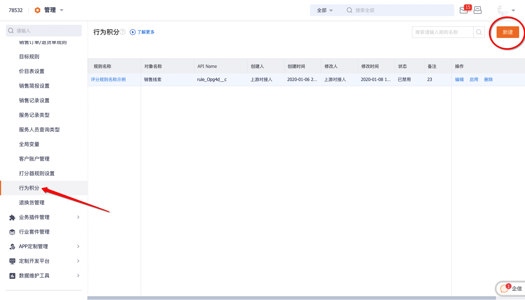Image resolution: width=525 pixels, height=300 pixels.
Task: Focus the sidebar 请输入 search box
Action: (44, 31)
